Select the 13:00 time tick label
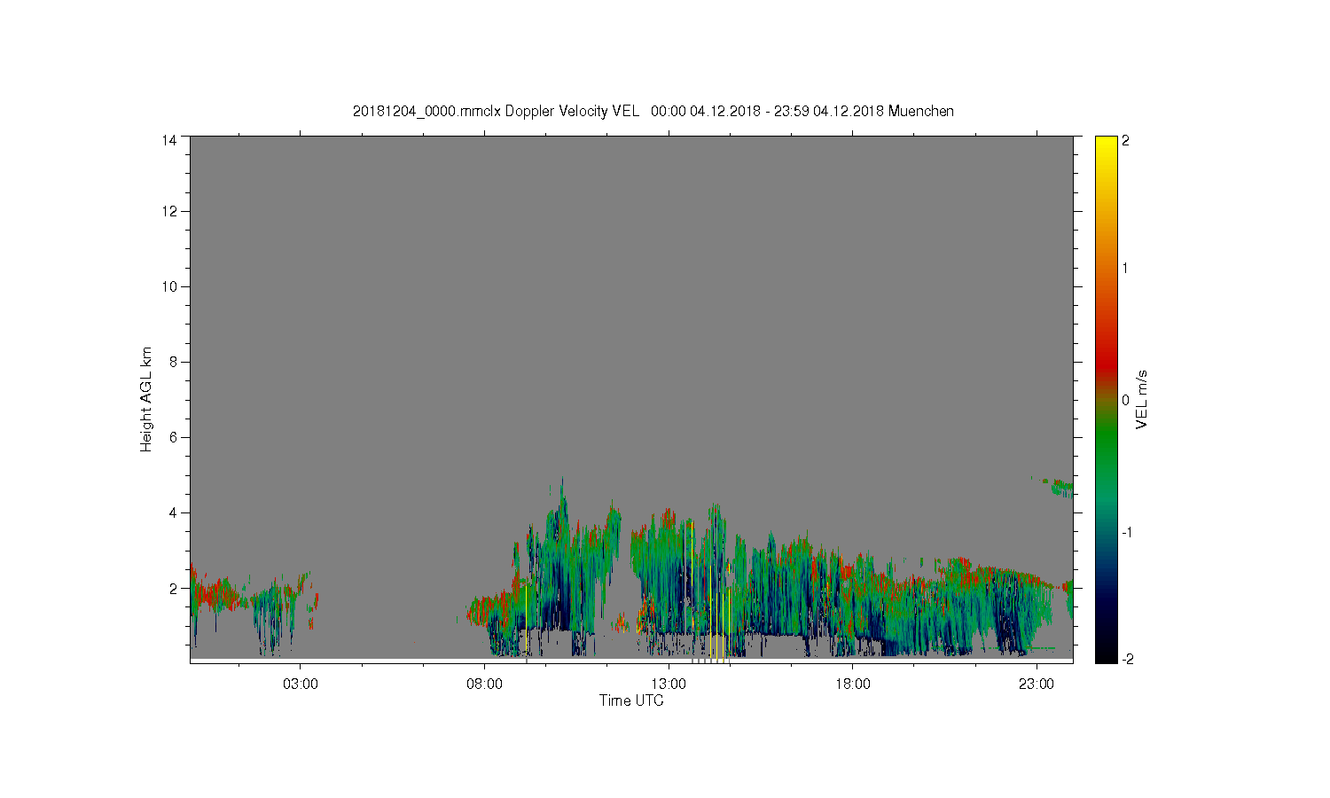 (669, 684)
